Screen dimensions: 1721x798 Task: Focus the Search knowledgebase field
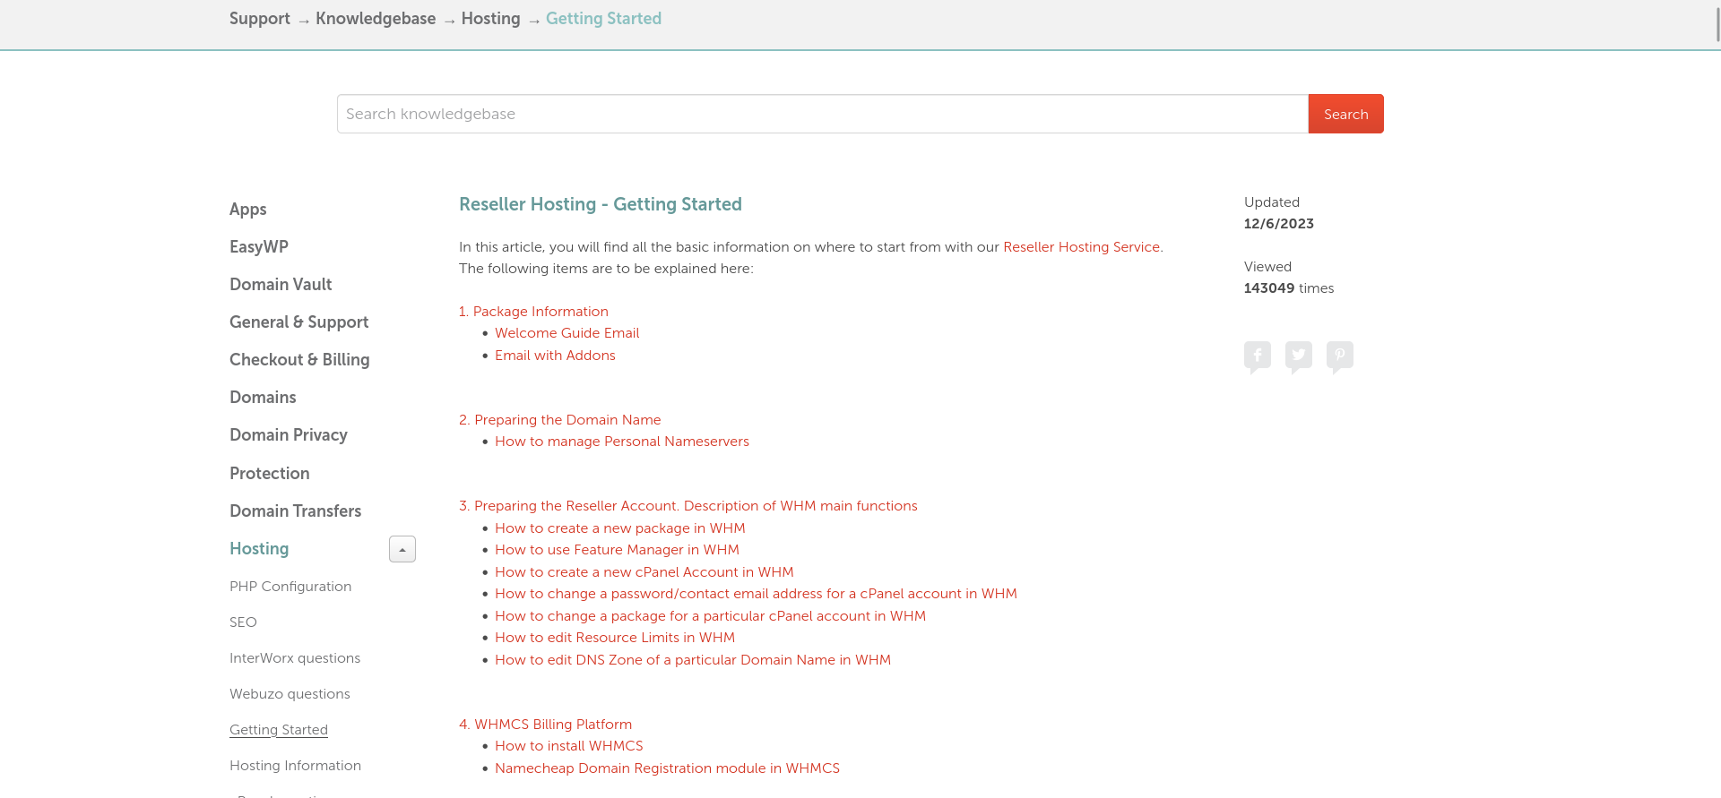click(822, 114)
